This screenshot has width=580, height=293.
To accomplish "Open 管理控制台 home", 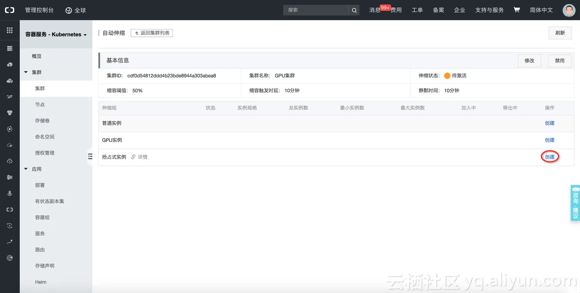I will click(39, 10).
